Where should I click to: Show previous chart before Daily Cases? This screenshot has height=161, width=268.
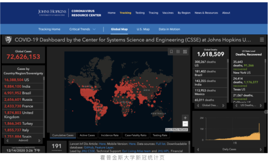click(x=198, y=149)
